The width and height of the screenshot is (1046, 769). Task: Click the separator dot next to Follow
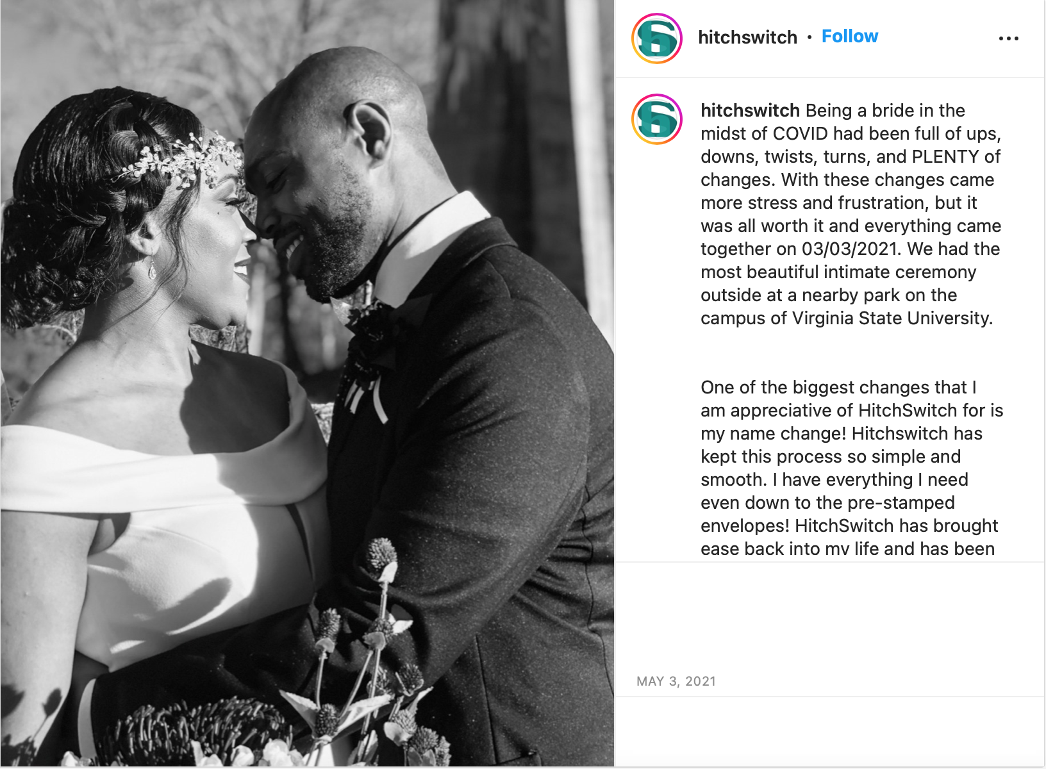pos(809,37)
